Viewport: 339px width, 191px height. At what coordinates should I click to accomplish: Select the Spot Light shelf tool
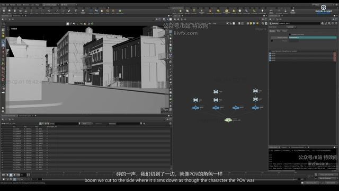pyautogui.click(x=187, y=11)
